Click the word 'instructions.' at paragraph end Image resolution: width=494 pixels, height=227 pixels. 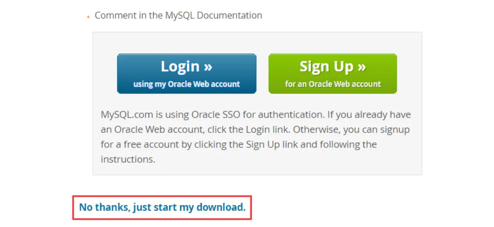point(128,159)
